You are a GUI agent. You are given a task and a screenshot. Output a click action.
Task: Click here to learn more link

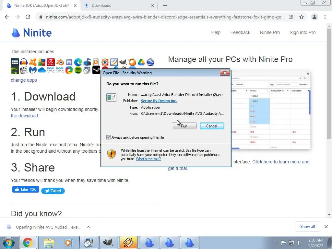tap(281, 162)
